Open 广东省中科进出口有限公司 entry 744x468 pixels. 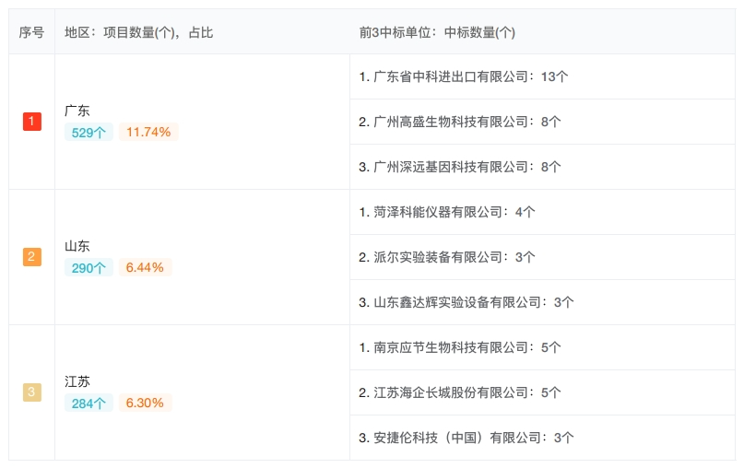[x=542, y=76]
